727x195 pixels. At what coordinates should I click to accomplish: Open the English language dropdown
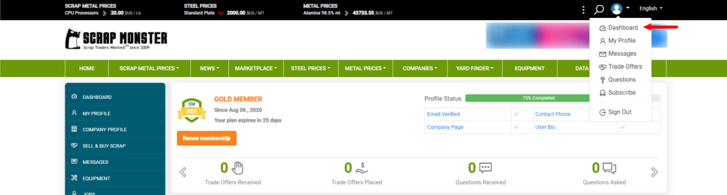pyautogui.click(x=650, y=9)
